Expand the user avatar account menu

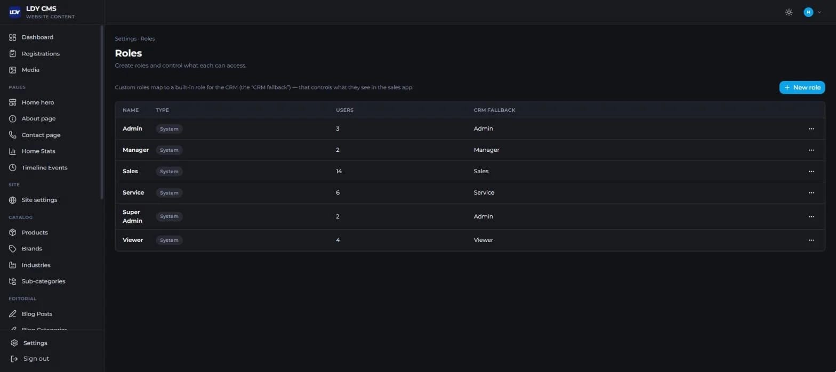click(x=813, y=12)
